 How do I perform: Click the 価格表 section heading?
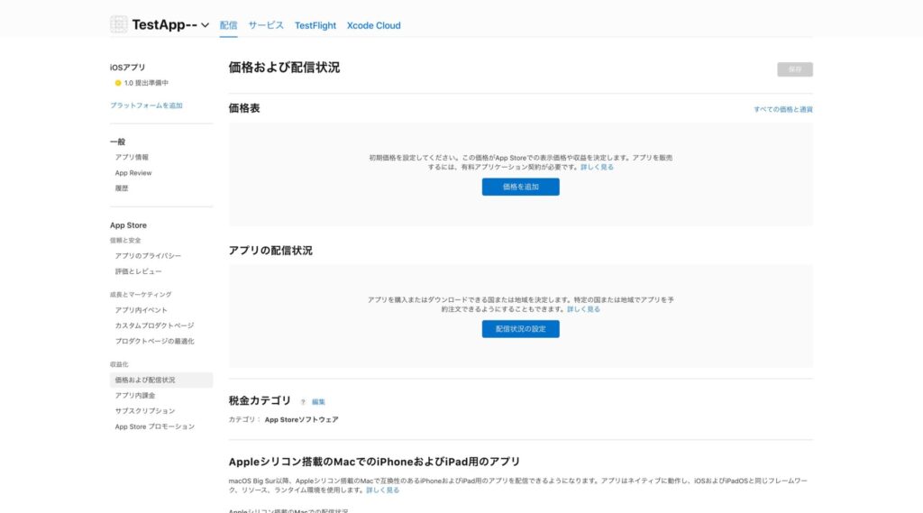244,108
